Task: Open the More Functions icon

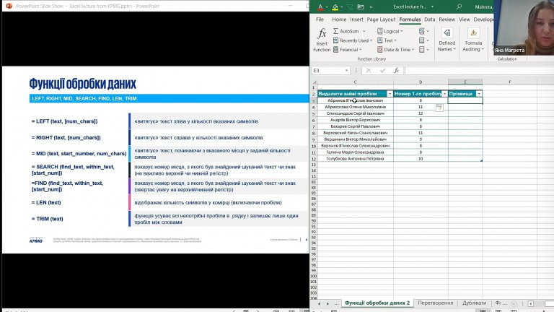Action: pos(423,50)
